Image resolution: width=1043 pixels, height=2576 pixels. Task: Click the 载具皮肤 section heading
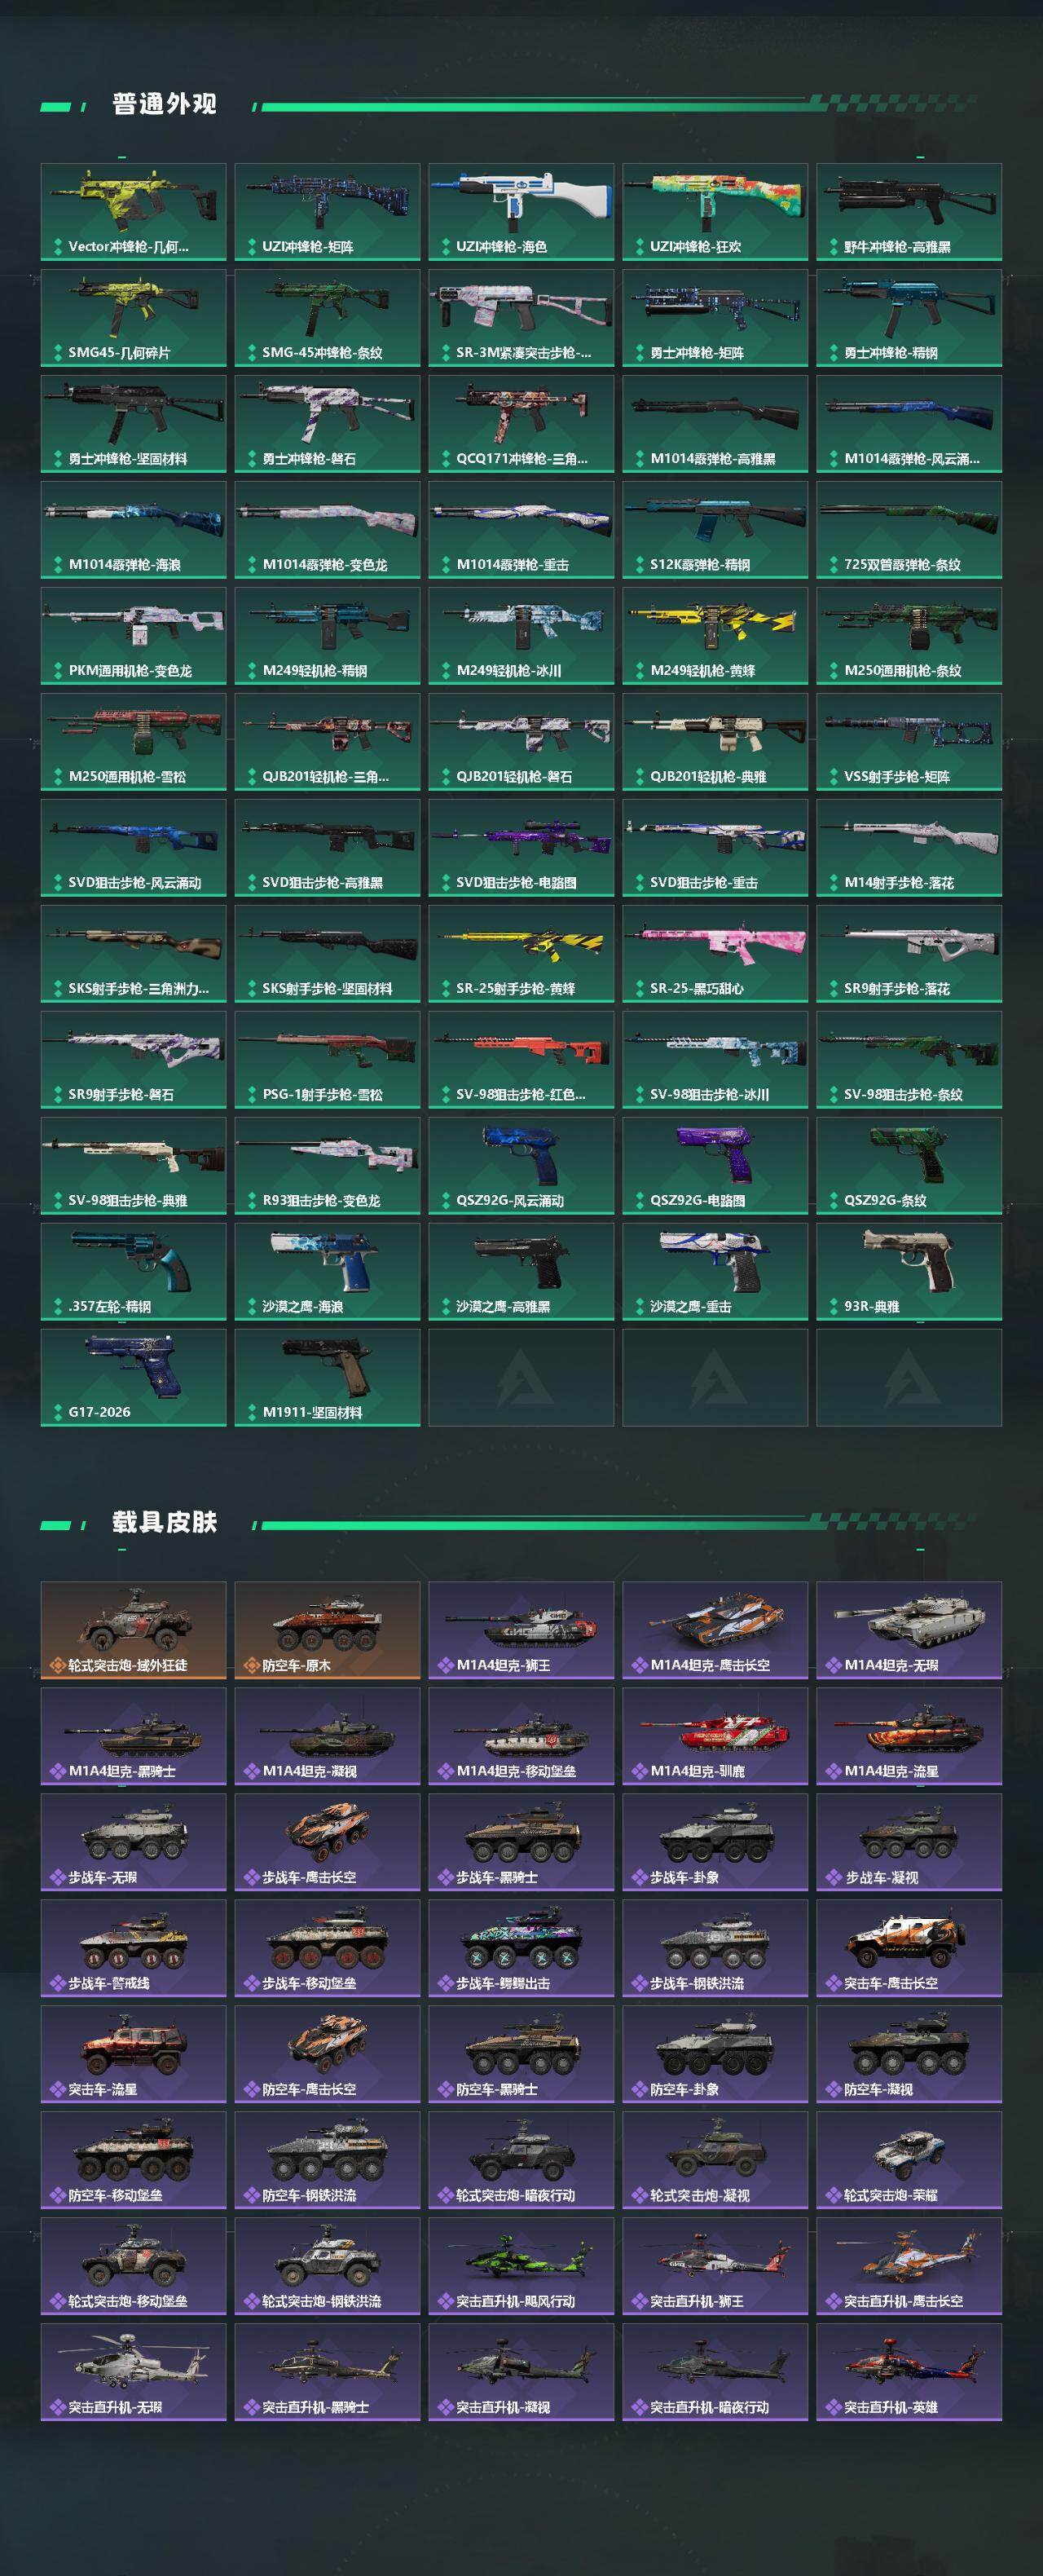[164, 1523]
